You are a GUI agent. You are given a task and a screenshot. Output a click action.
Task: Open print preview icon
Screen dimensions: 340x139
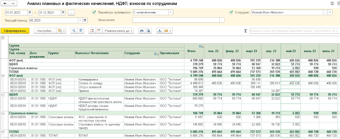click(148, 31)
